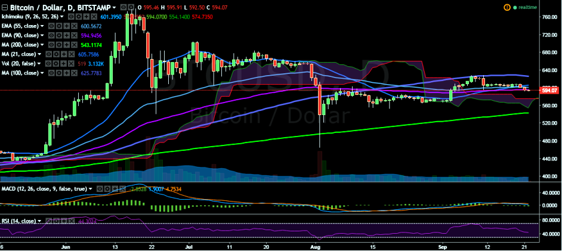Open dropdown arrow of Vol (20, false)

coord(39,63)
